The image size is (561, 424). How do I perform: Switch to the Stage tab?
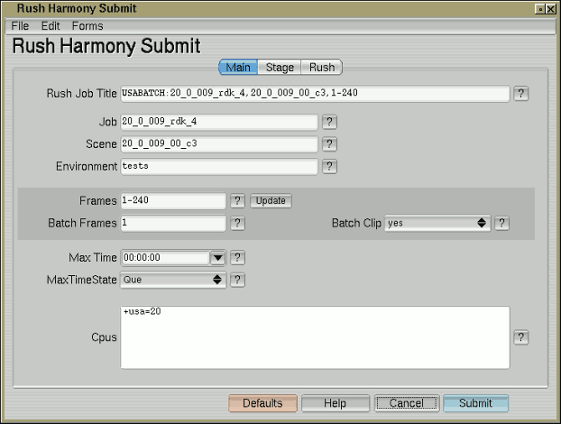click(280, 68)
